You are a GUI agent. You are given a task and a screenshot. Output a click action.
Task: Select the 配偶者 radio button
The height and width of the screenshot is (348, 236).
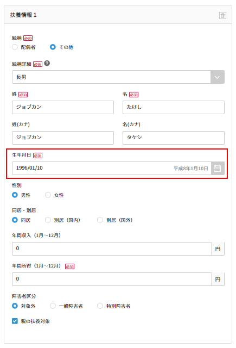[x=15, y=47]
